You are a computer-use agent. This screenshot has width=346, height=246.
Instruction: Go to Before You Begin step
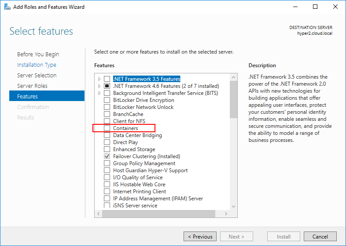pyautogui.click(x=38, y=54)
